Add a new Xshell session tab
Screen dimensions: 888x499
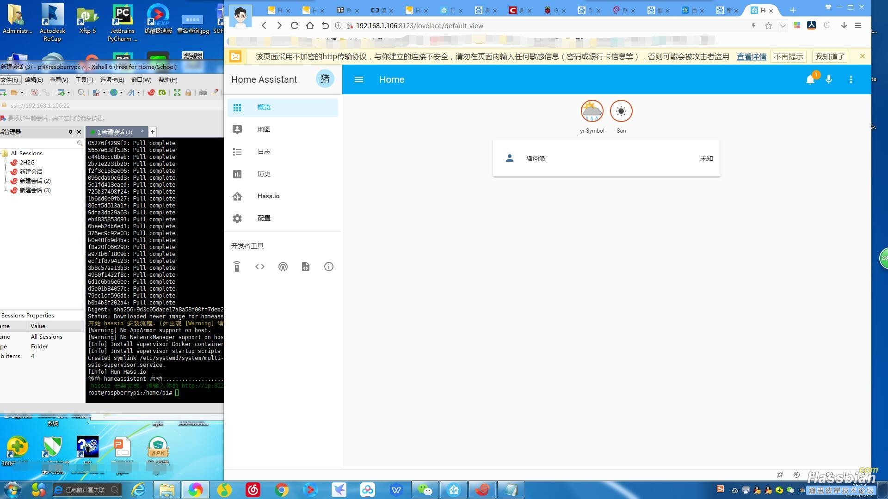click(153, 132)
